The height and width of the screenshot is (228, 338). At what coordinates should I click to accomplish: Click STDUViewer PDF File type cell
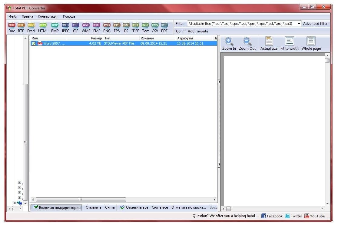pyautogui.click(x=119, y=43)
